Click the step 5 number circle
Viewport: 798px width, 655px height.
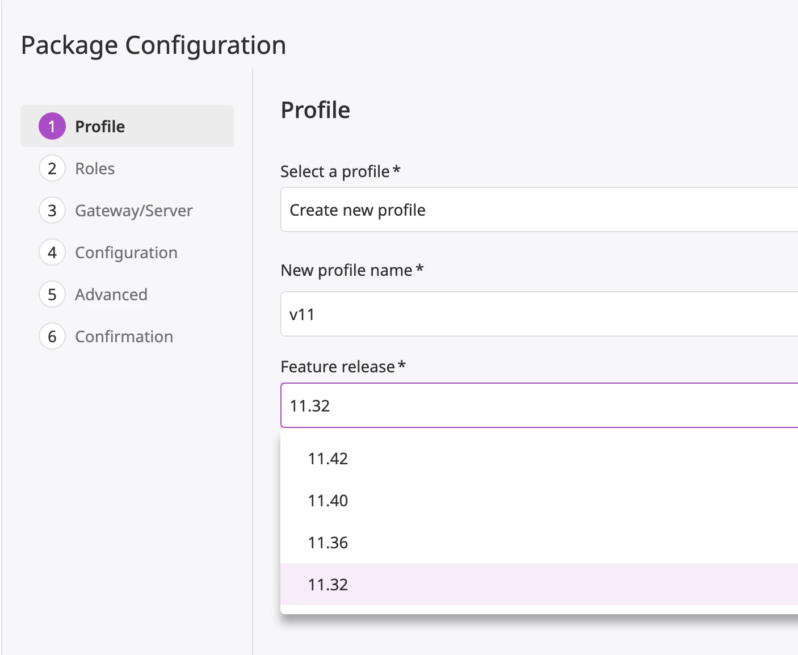point(52,295)
